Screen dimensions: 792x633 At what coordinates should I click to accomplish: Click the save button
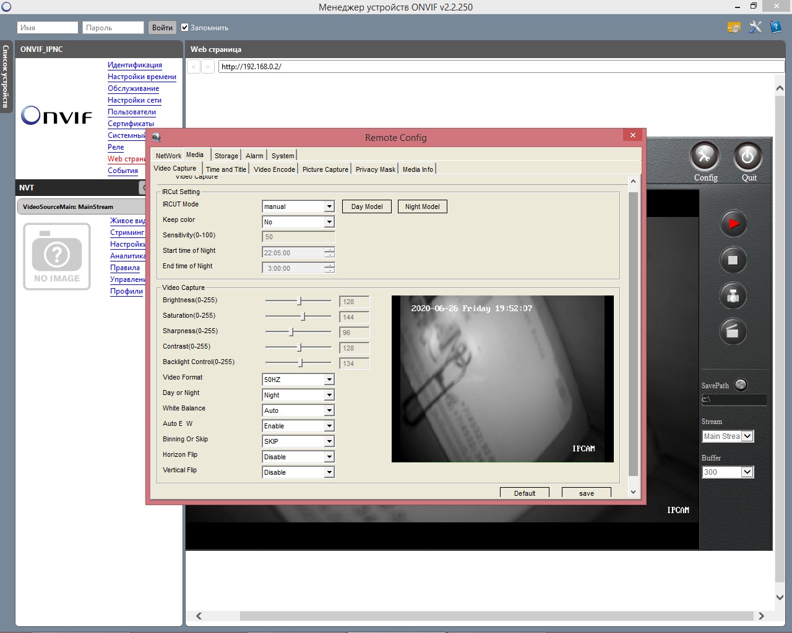pyautogui.click(x=586, y=493)
